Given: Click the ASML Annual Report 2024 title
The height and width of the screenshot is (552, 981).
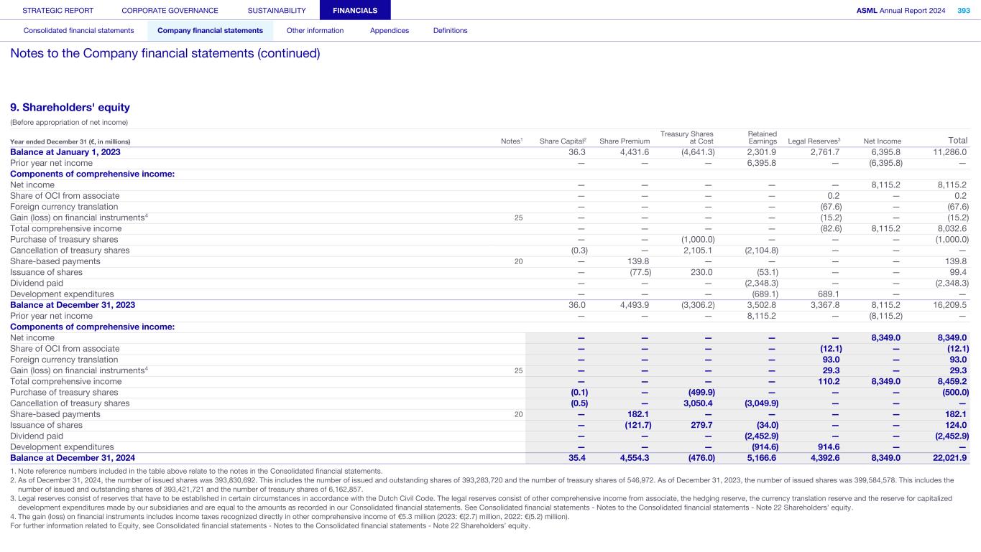Looking at the screenshot, I should (x=902, y=11).
